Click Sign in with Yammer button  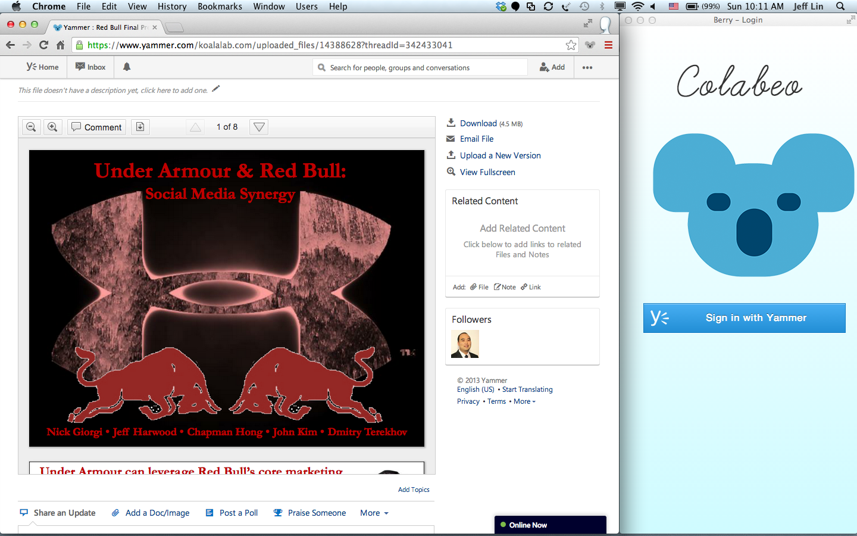pos(745,318)
